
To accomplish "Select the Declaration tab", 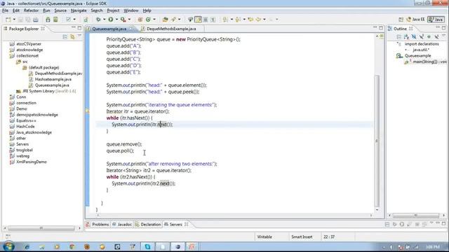I will 148,224.
